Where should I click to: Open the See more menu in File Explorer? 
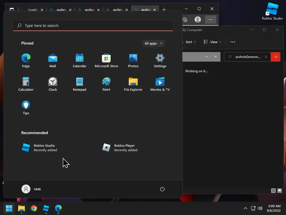click(x=233, y=42)
